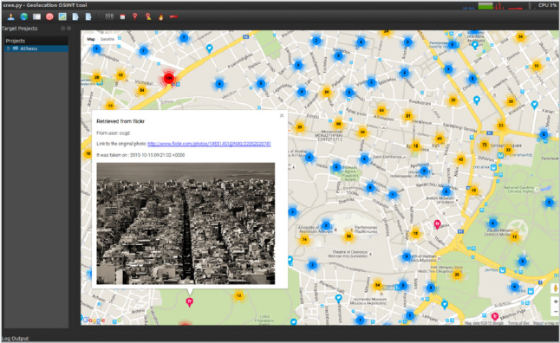The height and width of the screenshot is (343, 560).
Task: Click the red 196 cluster marker
Action: (168, 78)
